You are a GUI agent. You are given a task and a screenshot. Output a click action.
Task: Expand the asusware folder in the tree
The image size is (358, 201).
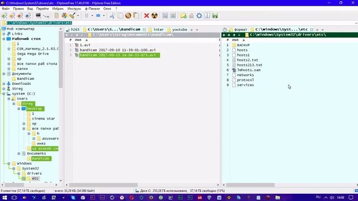tap(34, 138)
